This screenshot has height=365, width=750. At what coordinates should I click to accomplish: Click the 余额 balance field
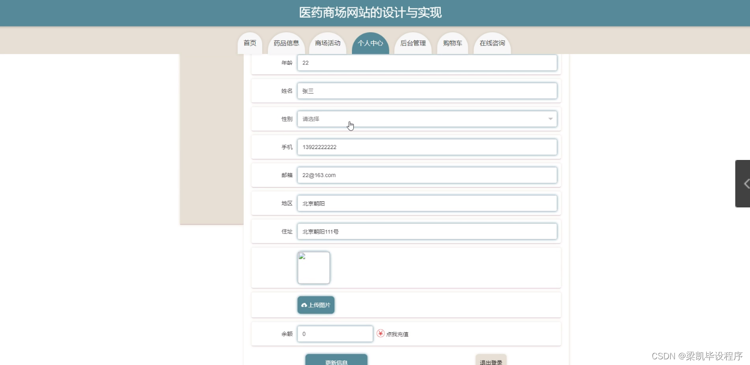coord(335,334)
